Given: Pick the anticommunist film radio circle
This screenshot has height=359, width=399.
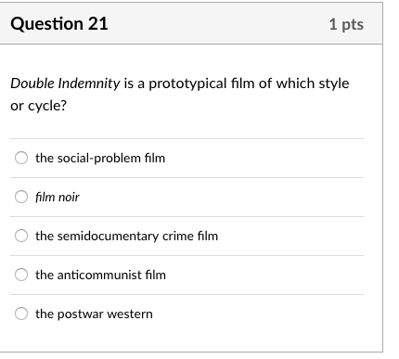Looking at the screenshot, I should 21,275.
